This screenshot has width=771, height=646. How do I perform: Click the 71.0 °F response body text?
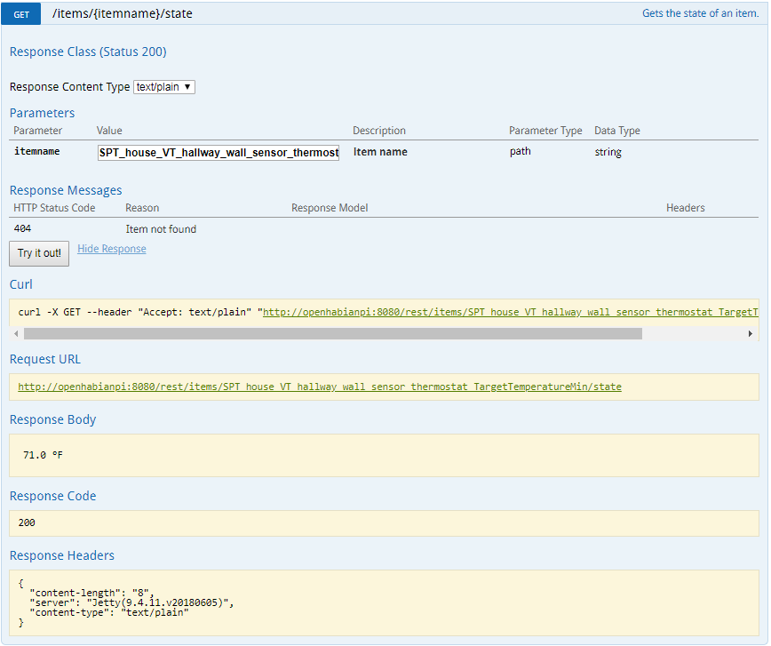[x=43, y=455]
